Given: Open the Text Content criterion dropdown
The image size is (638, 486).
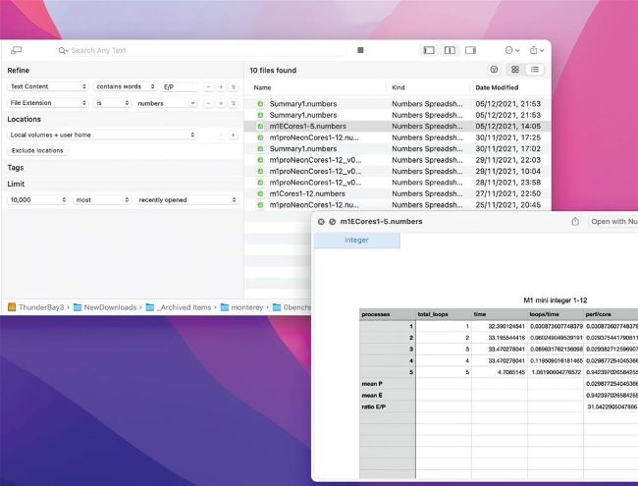Looking at the screenshot, I should pyautogui.click(x=47, y=86).
